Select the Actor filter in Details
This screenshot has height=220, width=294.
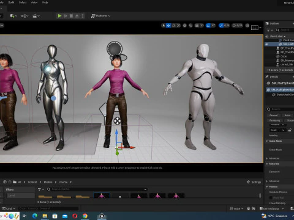click(287, 116)
